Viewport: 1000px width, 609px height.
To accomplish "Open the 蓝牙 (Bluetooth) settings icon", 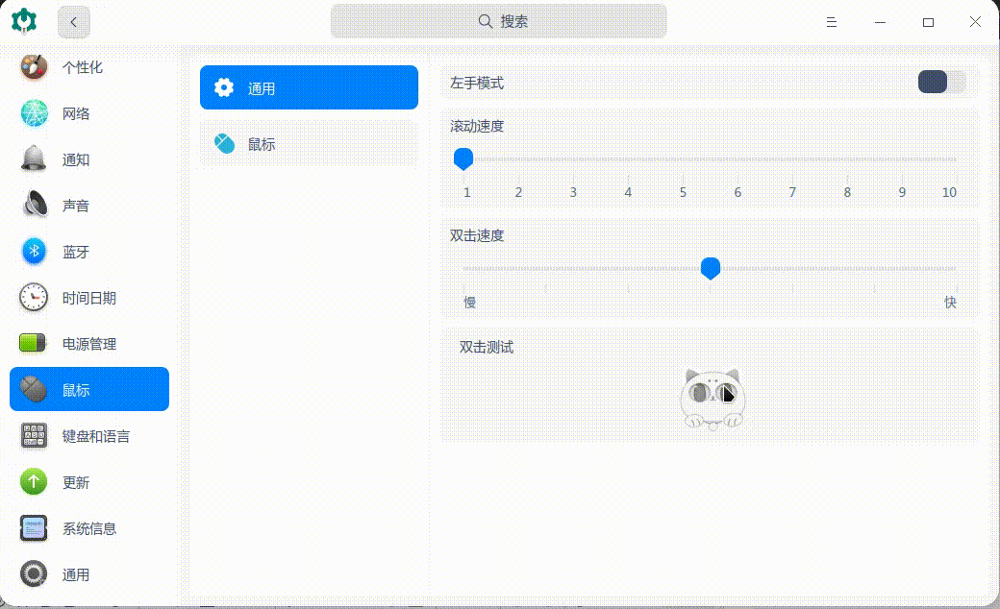I will [x=33, y=251].
